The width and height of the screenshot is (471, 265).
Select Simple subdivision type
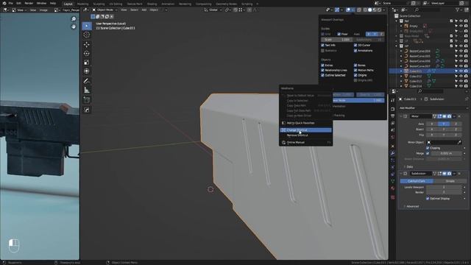click(450, 181)
